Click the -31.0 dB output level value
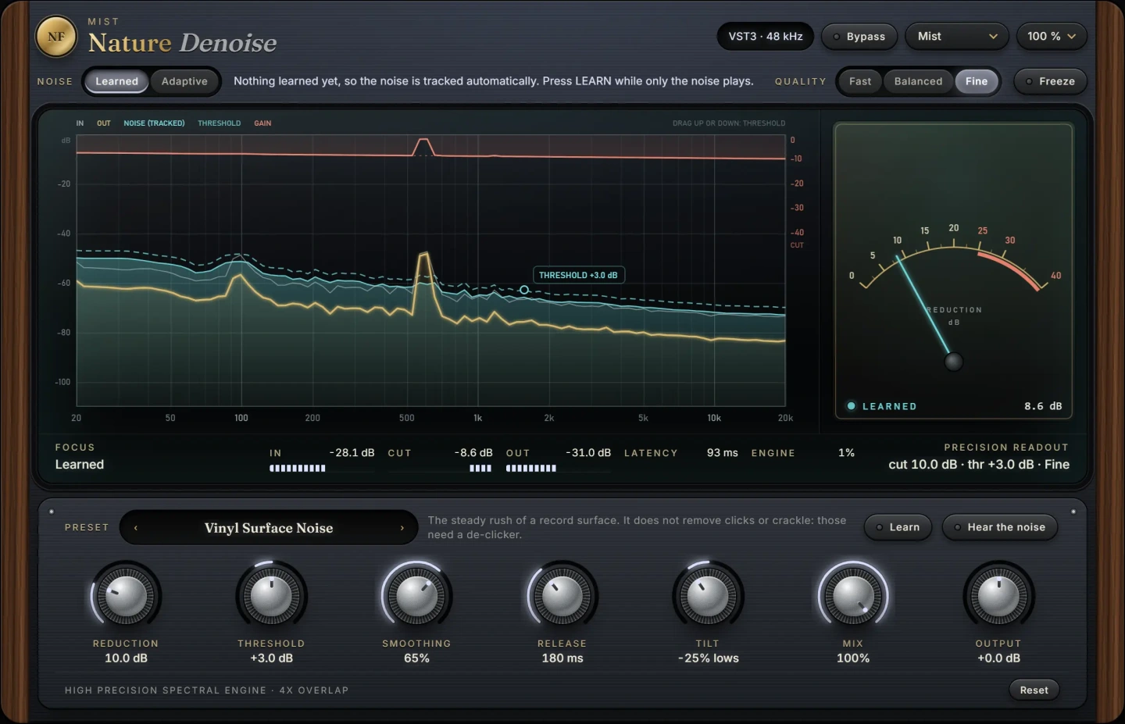The height and width of the screenshot is (724, 1125). tap(588, 453)
